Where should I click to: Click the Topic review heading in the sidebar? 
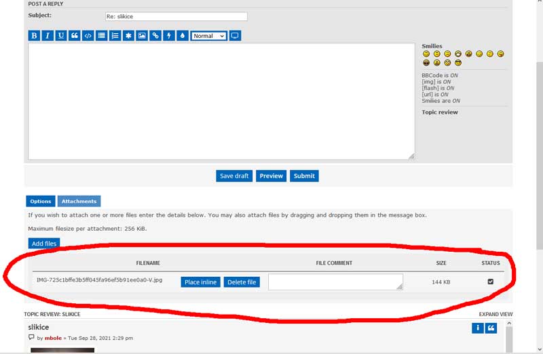[439, 112]
